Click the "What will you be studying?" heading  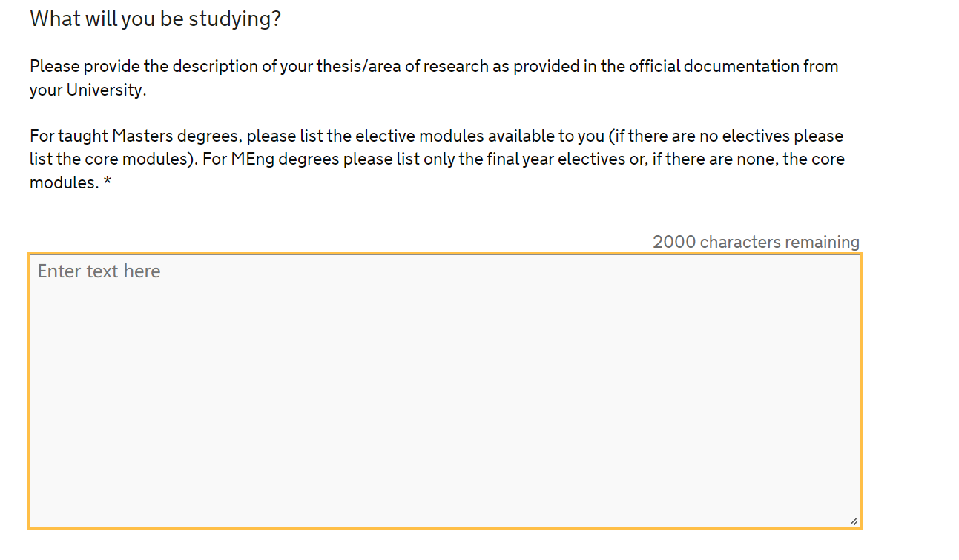156,19
